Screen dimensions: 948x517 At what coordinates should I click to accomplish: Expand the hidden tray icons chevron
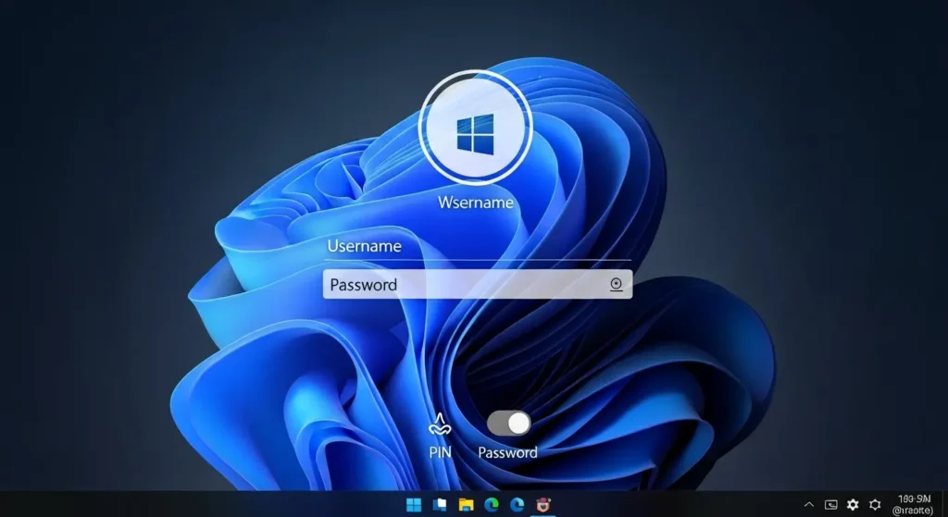(x=809, y=505)
